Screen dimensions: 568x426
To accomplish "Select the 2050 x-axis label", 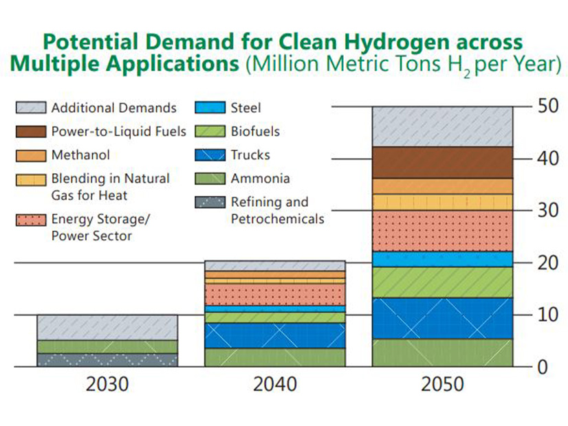I will coord(442,384).
